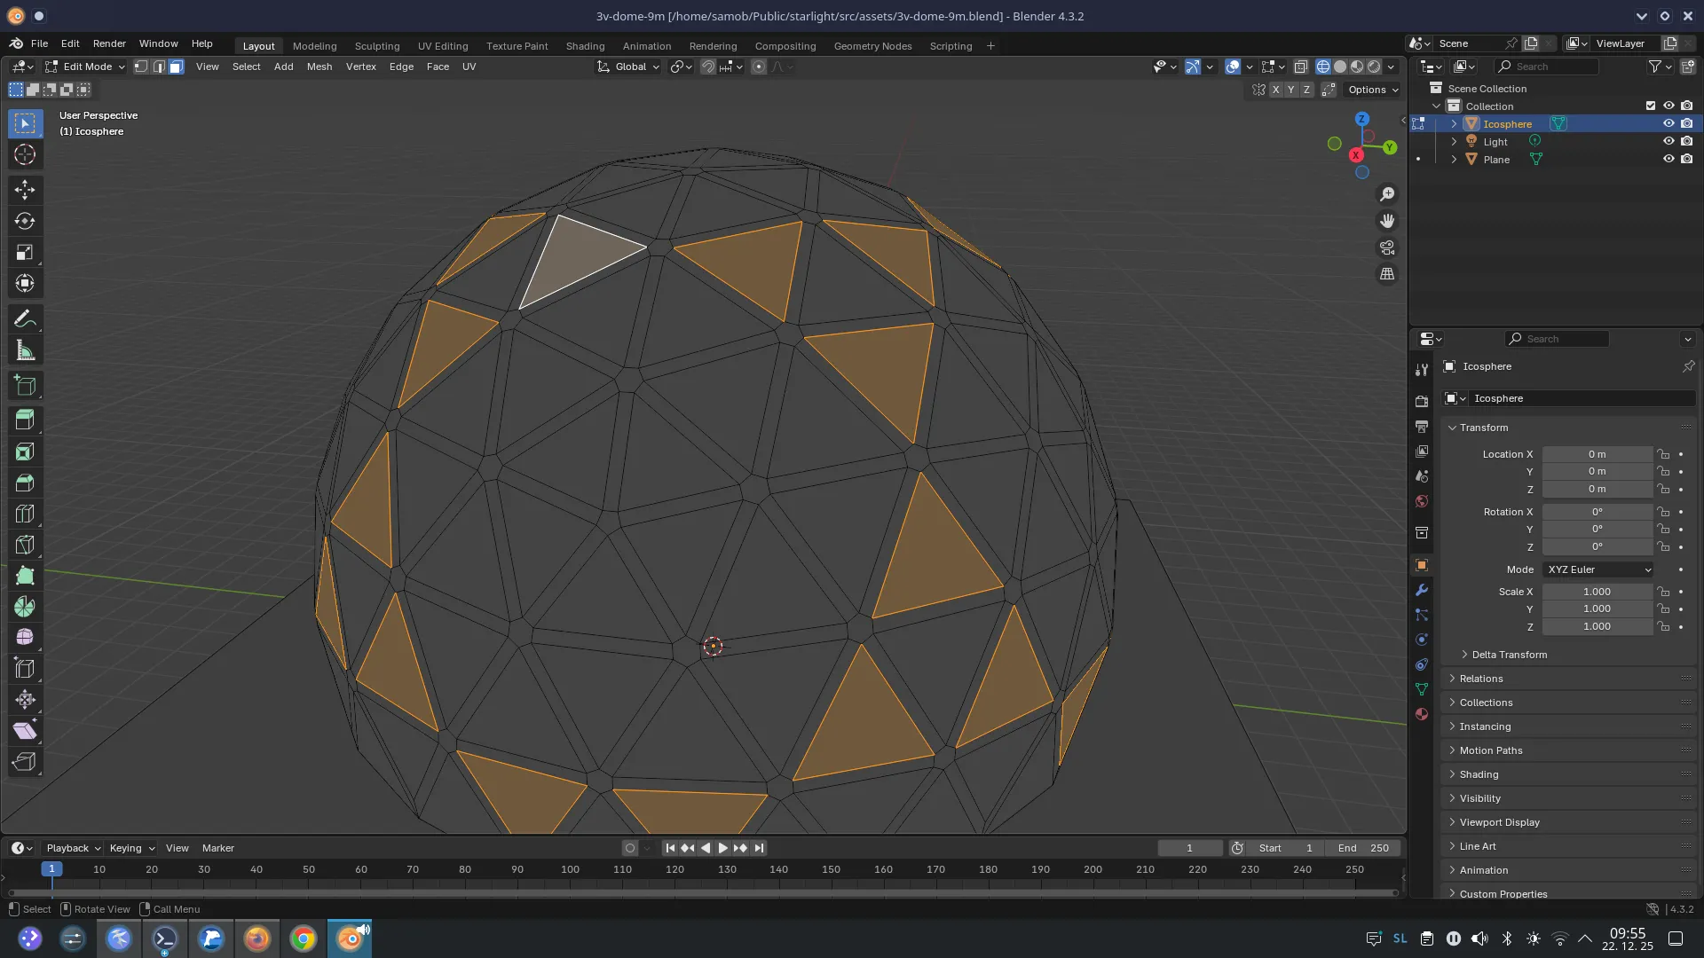The image size is (1704, 958).
Task: Open the World properties tab
Action: (x=1422, y=501)
